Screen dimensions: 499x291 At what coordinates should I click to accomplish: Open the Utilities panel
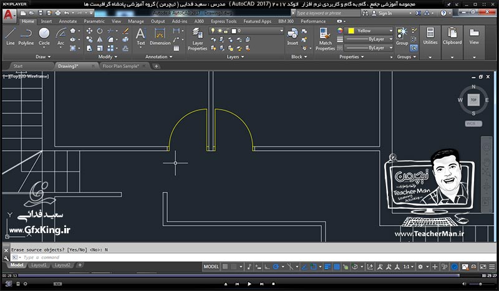pyautogui.click(x=430, y=42)
